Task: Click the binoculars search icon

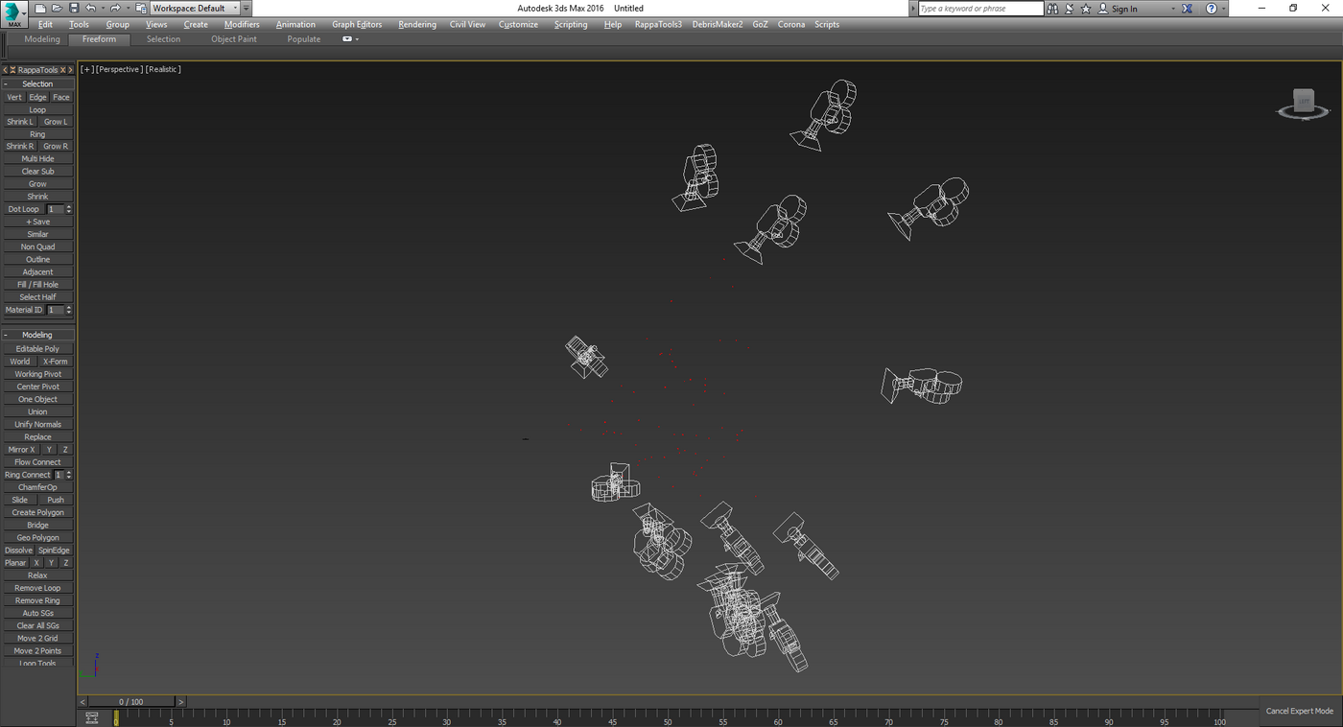Action: pyautogui.click(x=1052, y=9)
